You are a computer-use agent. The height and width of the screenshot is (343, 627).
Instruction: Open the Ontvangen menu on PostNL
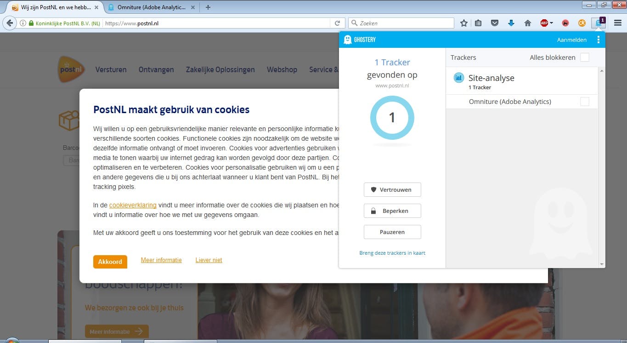[x=156, y=69]
